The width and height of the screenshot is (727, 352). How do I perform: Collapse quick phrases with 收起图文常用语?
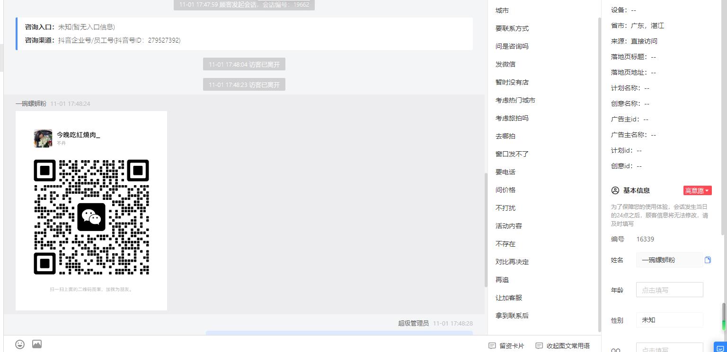click(x=563, y=346)
